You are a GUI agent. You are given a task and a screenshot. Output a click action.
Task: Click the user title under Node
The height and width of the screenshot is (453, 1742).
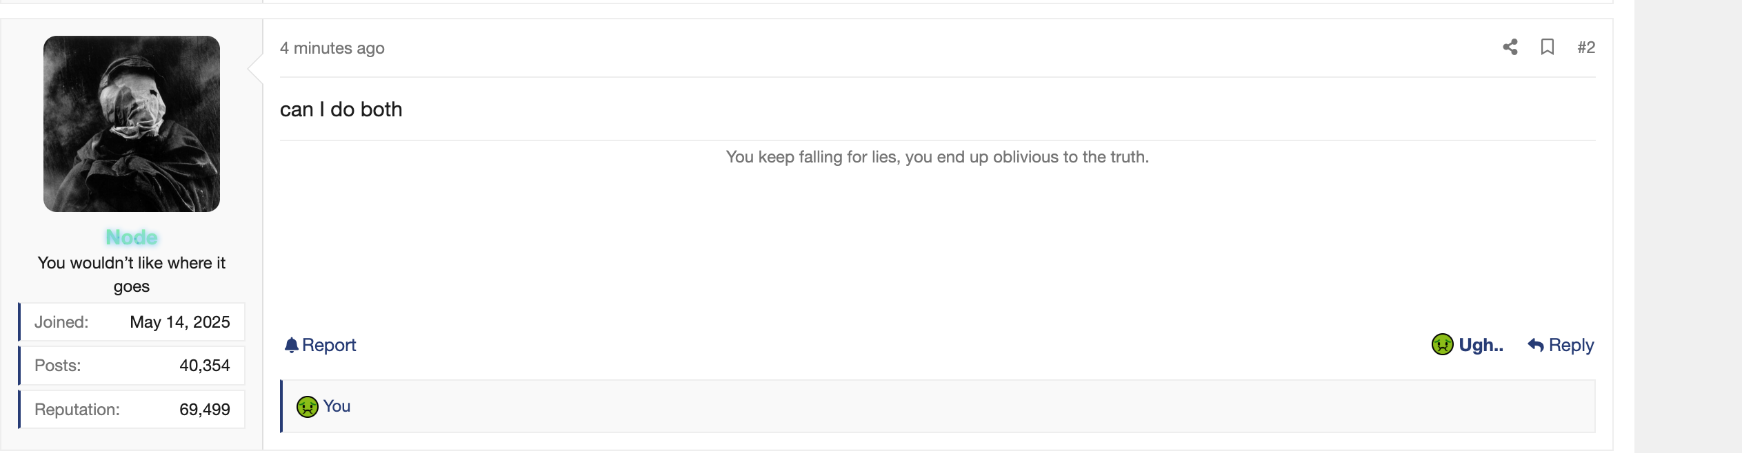[x=132, y=274]
